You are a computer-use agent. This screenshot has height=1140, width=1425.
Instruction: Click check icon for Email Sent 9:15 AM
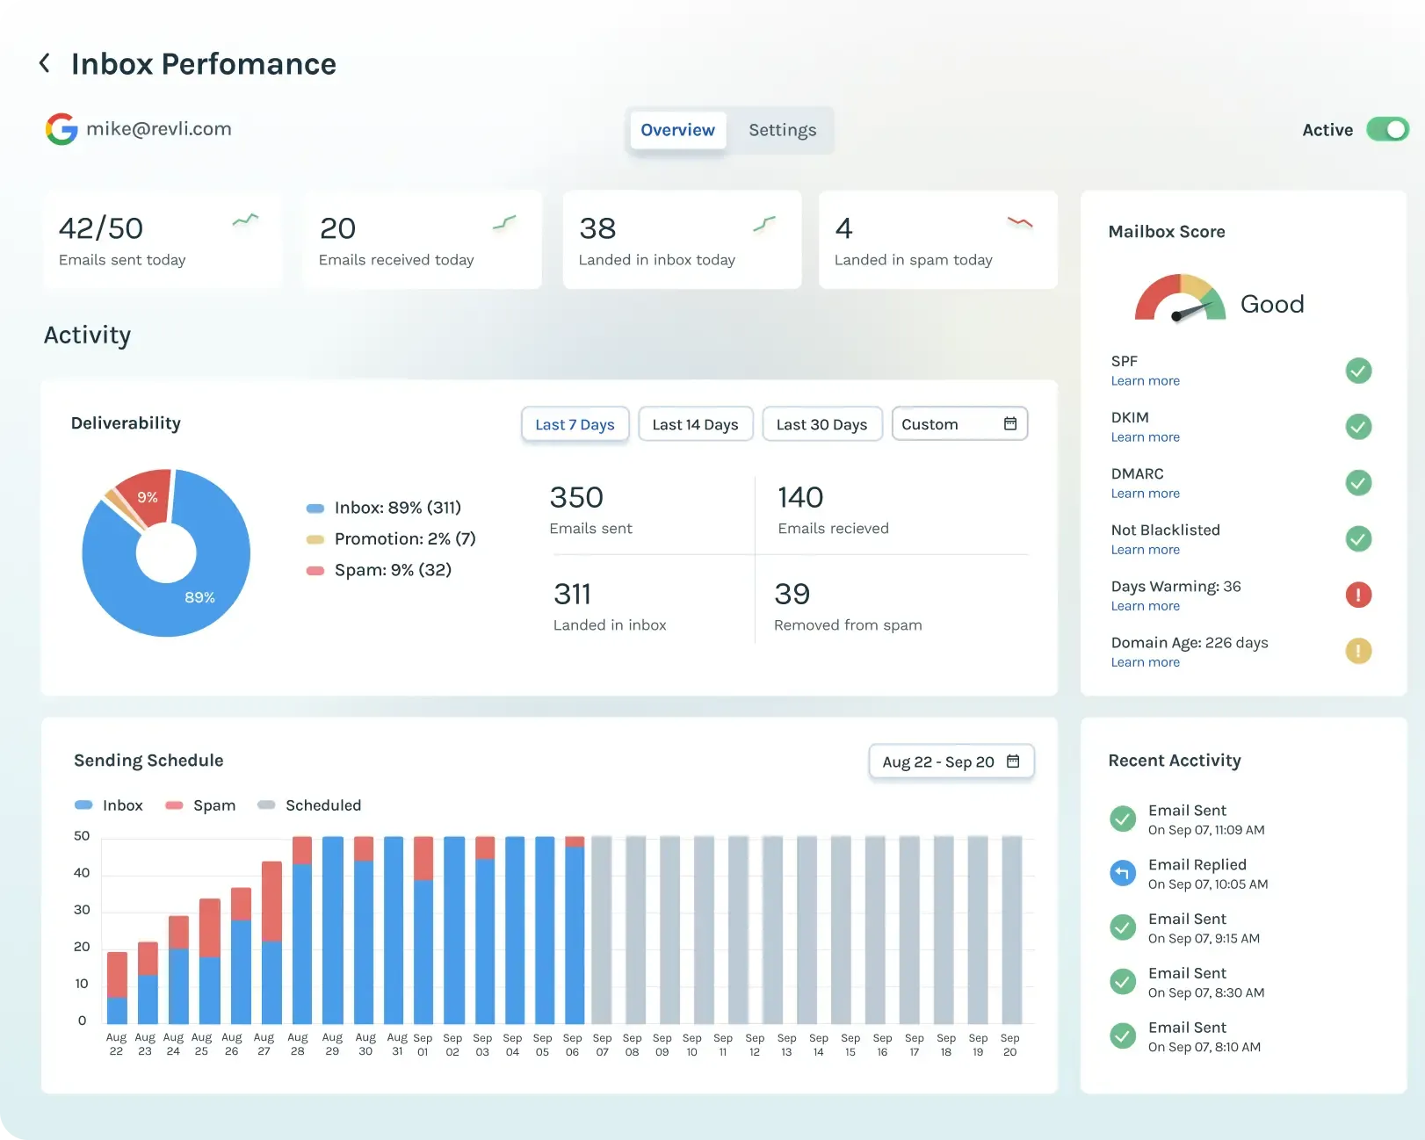tap(1123, 927)
